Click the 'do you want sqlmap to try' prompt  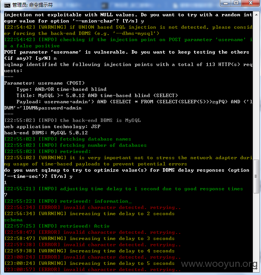127,173
